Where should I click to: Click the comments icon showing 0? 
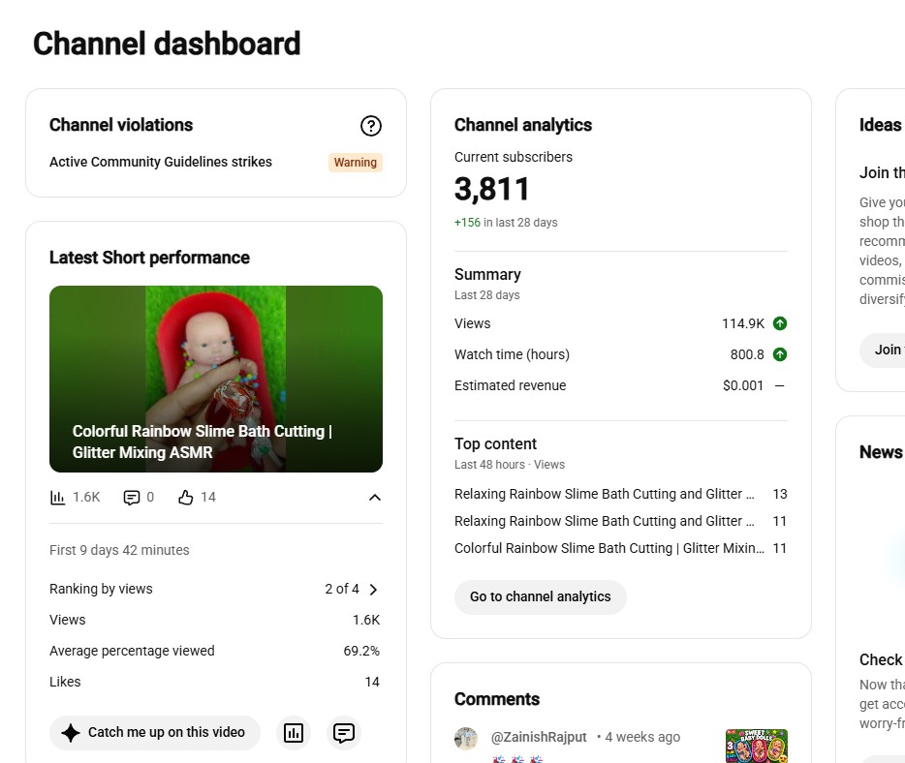132,497
